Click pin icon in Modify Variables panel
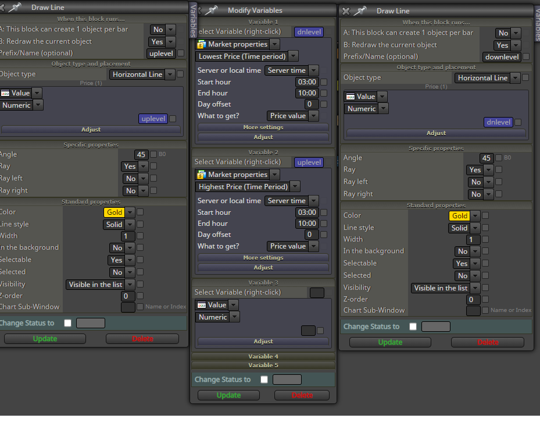Screen dimensions: 540x422 (212, 10)
